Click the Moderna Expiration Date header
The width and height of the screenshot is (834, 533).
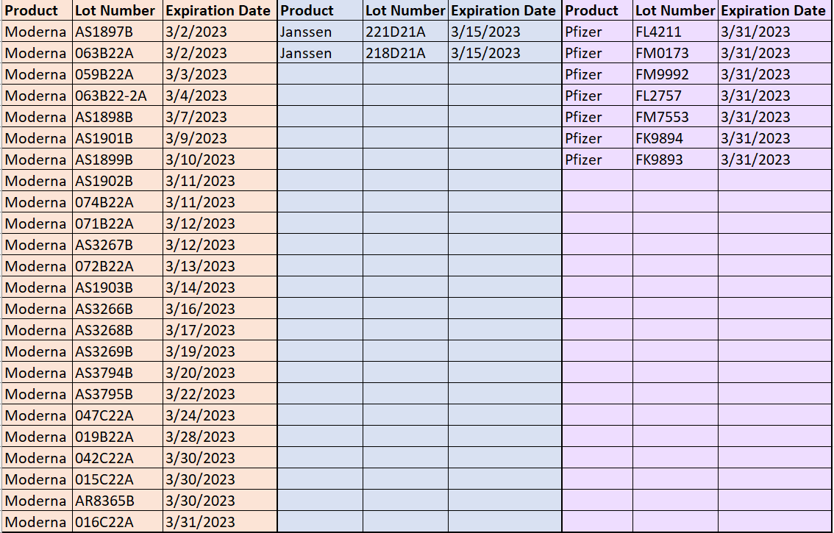pyautogui.click(x=220, y=10)
